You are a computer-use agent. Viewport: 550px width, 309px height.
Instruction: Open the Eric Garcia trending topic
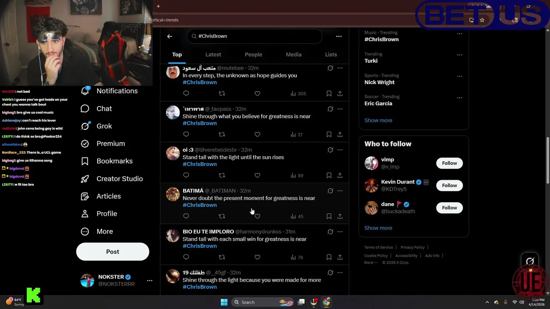coord(378,103)
